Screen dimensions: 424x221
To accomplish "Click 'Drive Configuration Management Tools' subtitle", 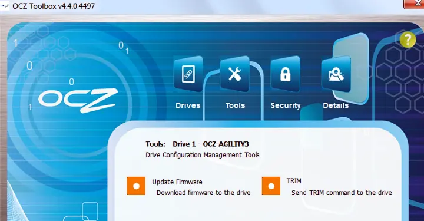I will 202,155.
